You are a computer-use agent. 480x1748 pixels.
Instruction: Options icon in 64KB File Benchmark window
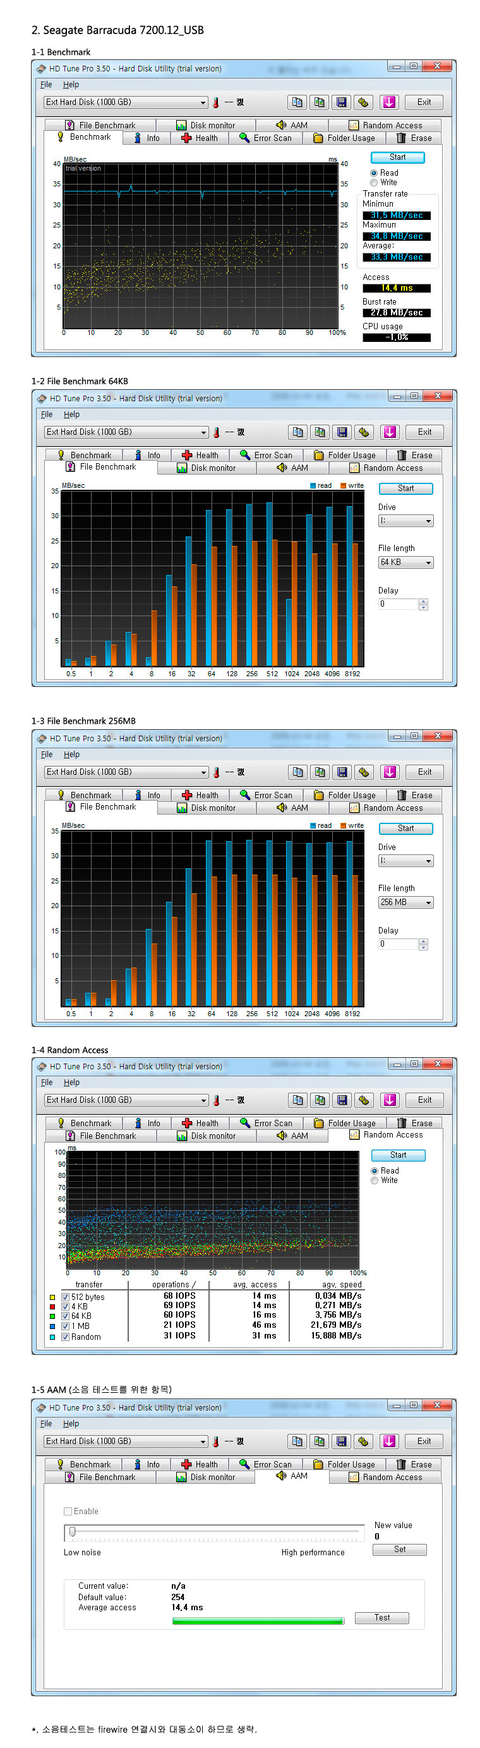click(x=365, y=432)
